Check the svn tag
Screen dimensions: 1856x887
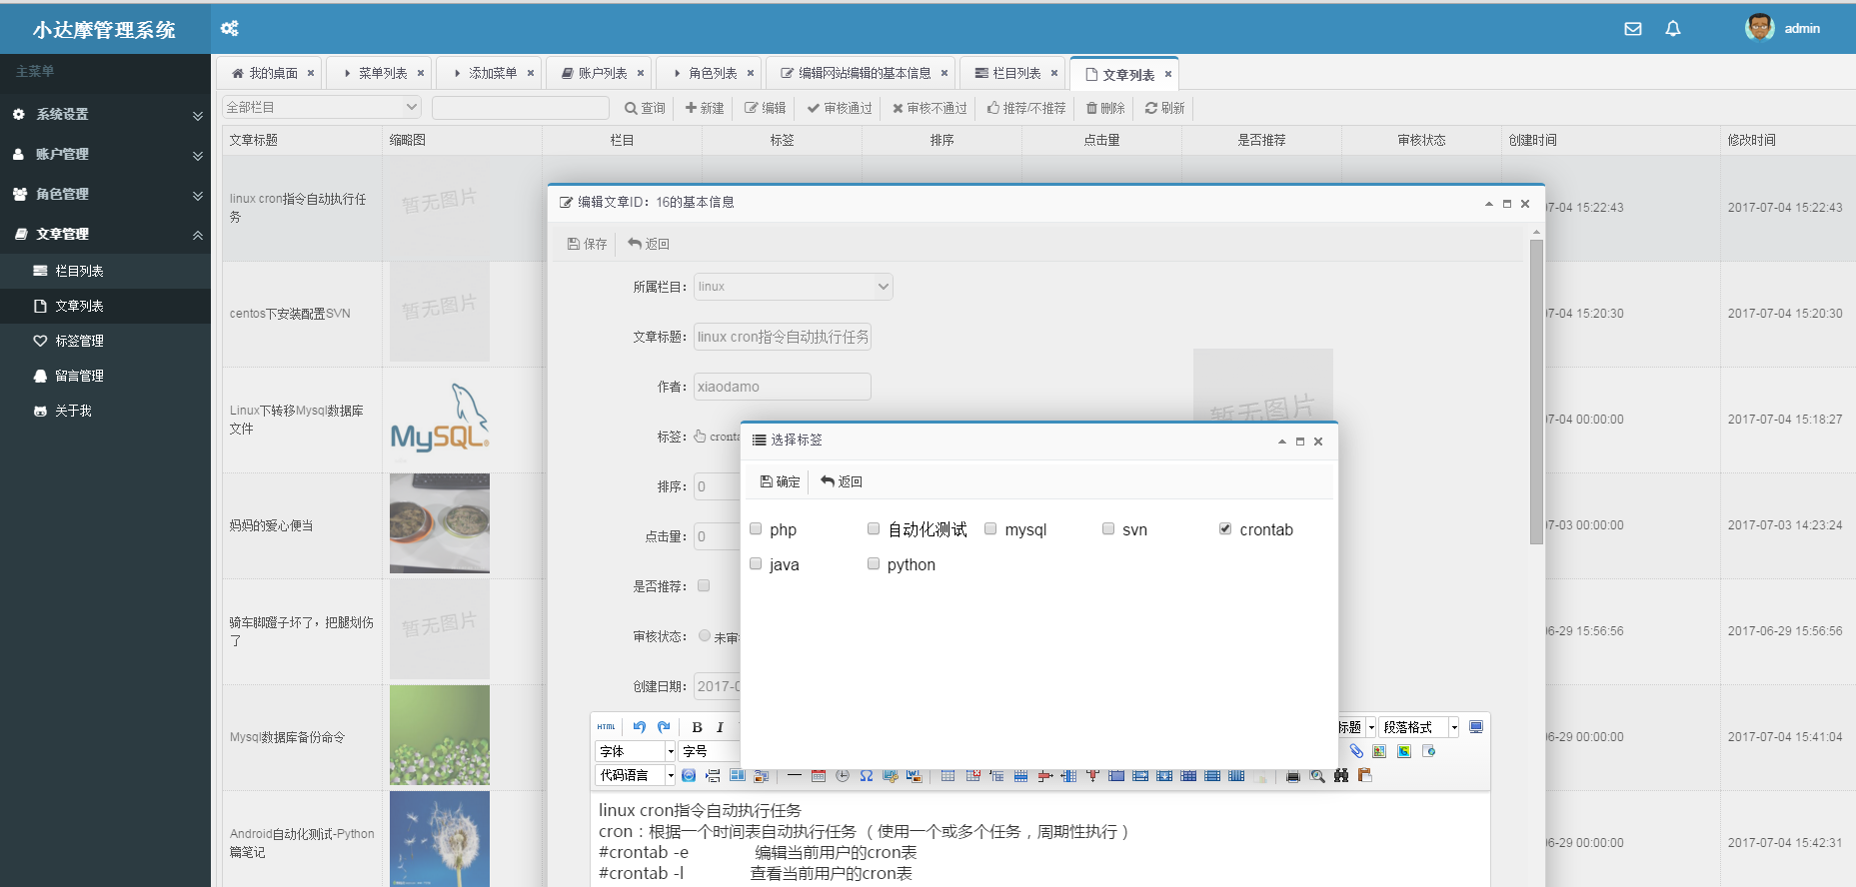1108,528
